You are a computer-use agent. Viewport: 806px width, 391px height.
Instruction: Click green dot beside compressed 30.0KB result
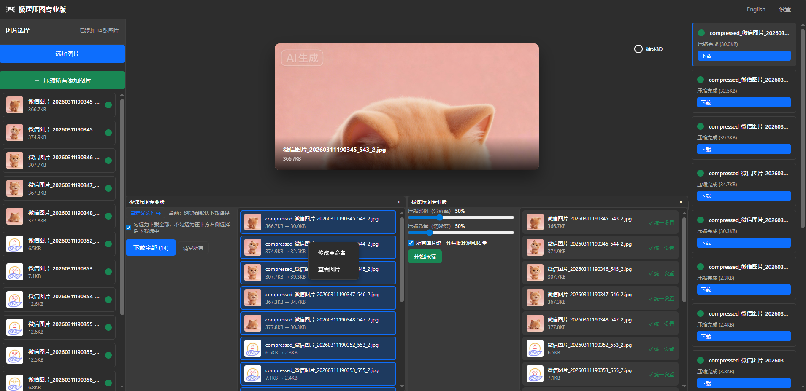[701, 33]
